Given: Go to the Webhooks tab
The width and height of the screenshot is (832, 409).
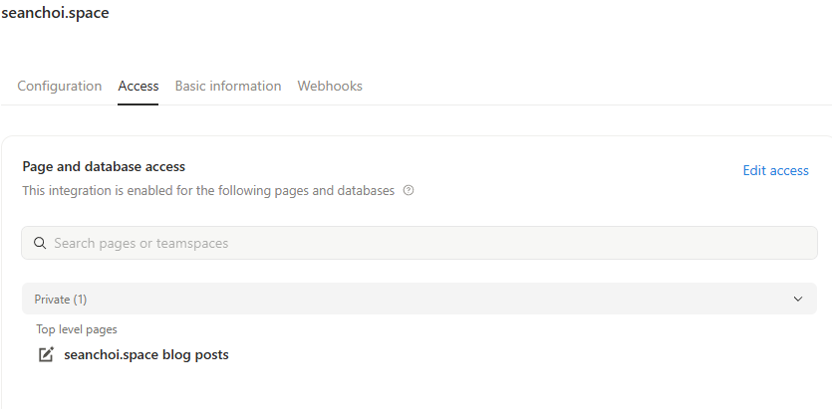Looking at the screenshot, I should click(x=330, y=87).
